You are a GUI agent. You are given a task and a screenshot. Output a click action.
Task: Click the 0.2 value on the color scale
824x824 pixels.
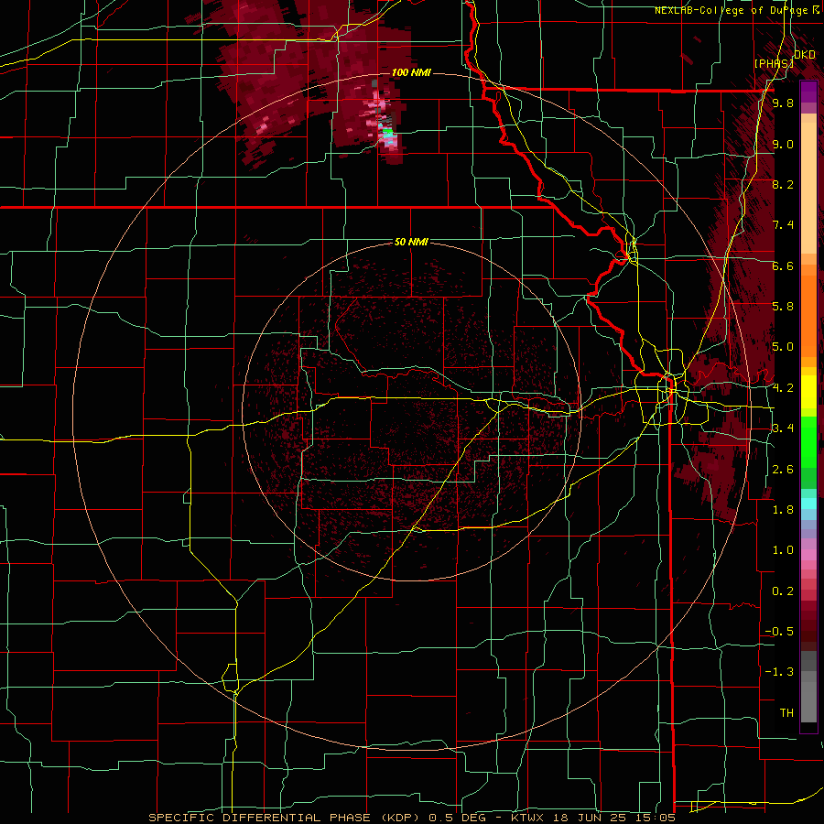[x=783, y=591]
